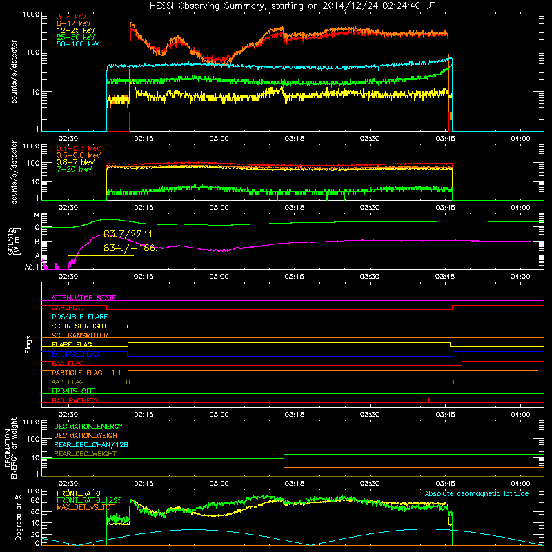Click the 0.3-0.8 MeV legend entry
The image size is (552, 552).
[79, 155]
